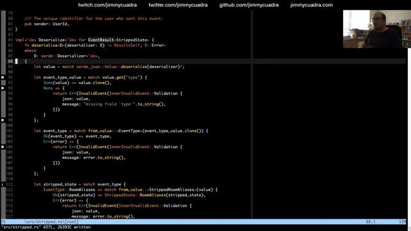This screenshot has height=231, width=411.
Task: Click 'Some(value) => value.clone(),' line
Action: [x=77, y=83]
